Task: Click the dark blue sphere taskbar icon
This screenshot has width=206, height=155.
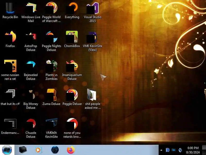Action: (55, 150)
